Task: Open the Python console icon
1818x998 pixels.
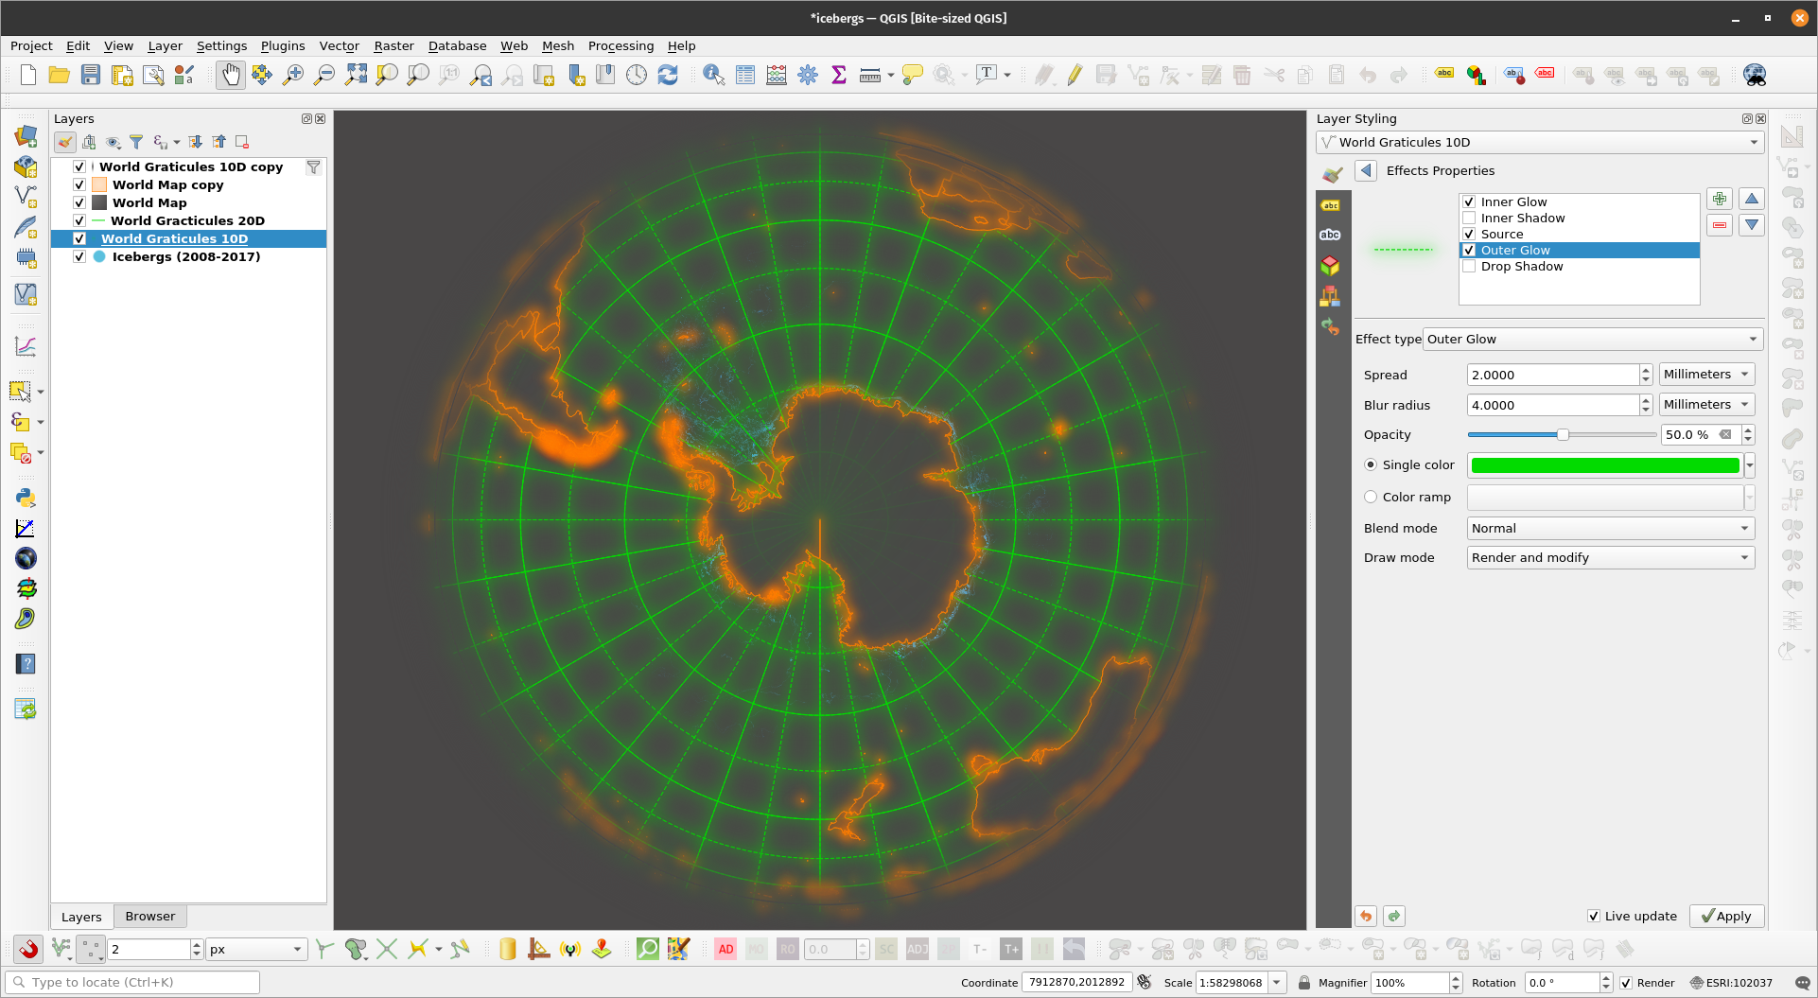Action: (x=26, y=498)
